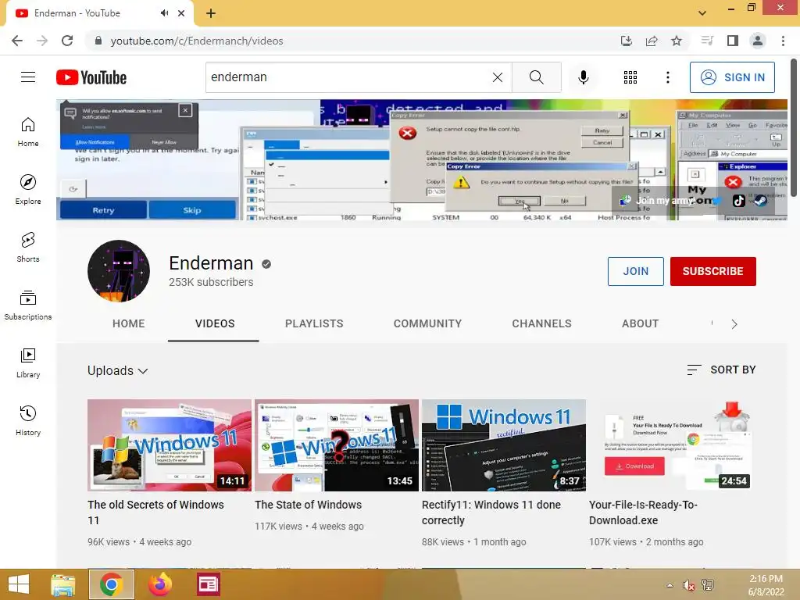Click the Sign In button
Screen dimensions: 800x600
pyautogui.click(x=732, y=77)
